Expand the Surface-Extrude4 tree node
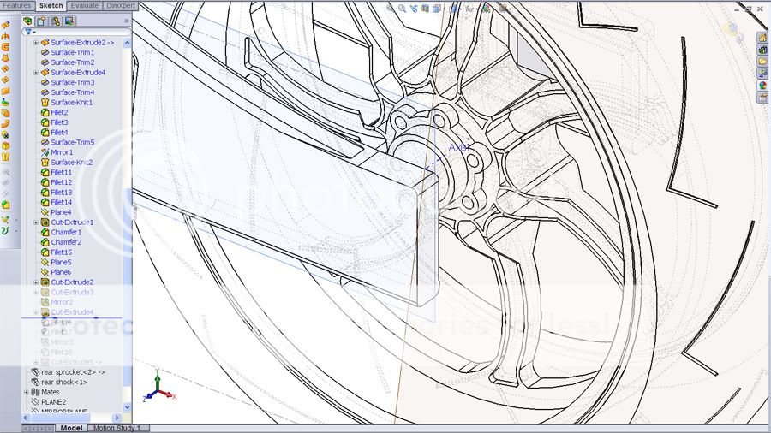Screen dimensions: 771x433 [35, 73]
